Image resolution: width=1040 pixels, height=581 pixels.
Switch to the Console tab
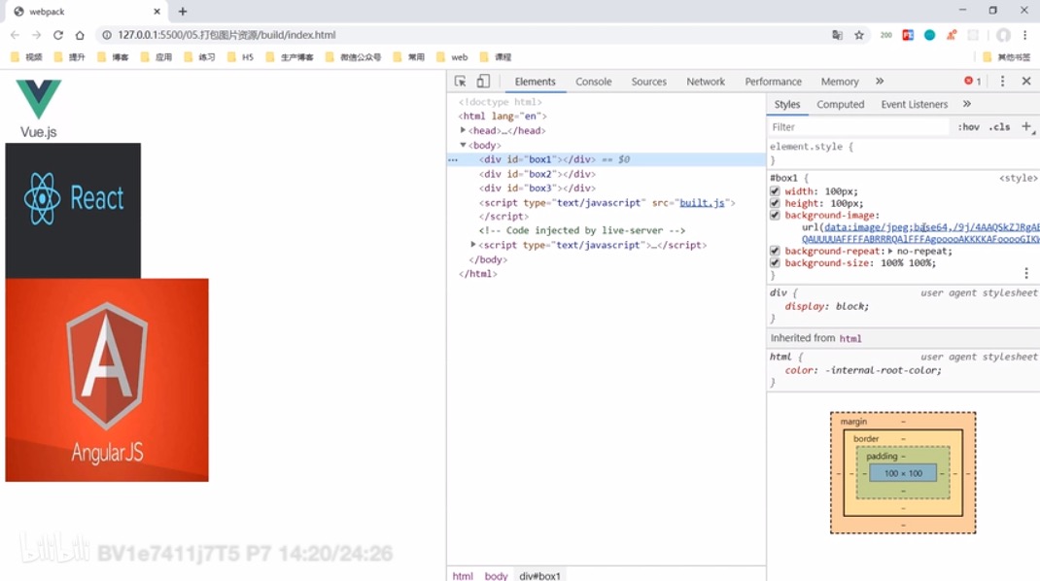[594, 82]
